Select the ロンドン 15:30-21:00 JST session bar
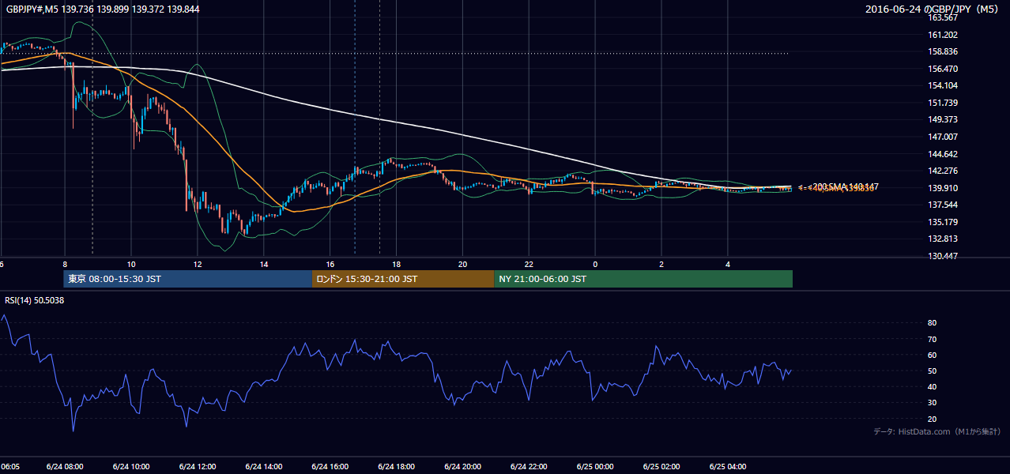The image size is (1010, 474). tap(403, 279)
